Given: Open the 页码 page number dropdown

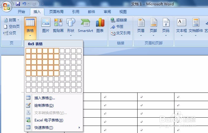Looking at the screenshot, I should point(166,27).
